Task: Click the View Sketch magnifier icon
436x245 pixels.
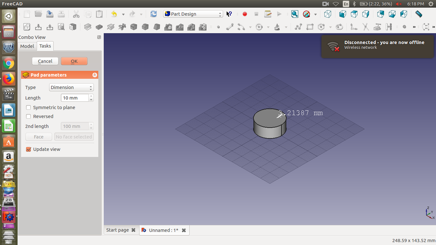Action: 61,27
